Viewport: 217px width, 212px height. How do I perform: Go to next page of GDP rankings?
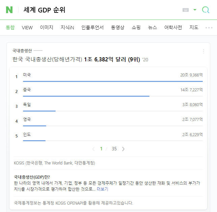point(123,149)
